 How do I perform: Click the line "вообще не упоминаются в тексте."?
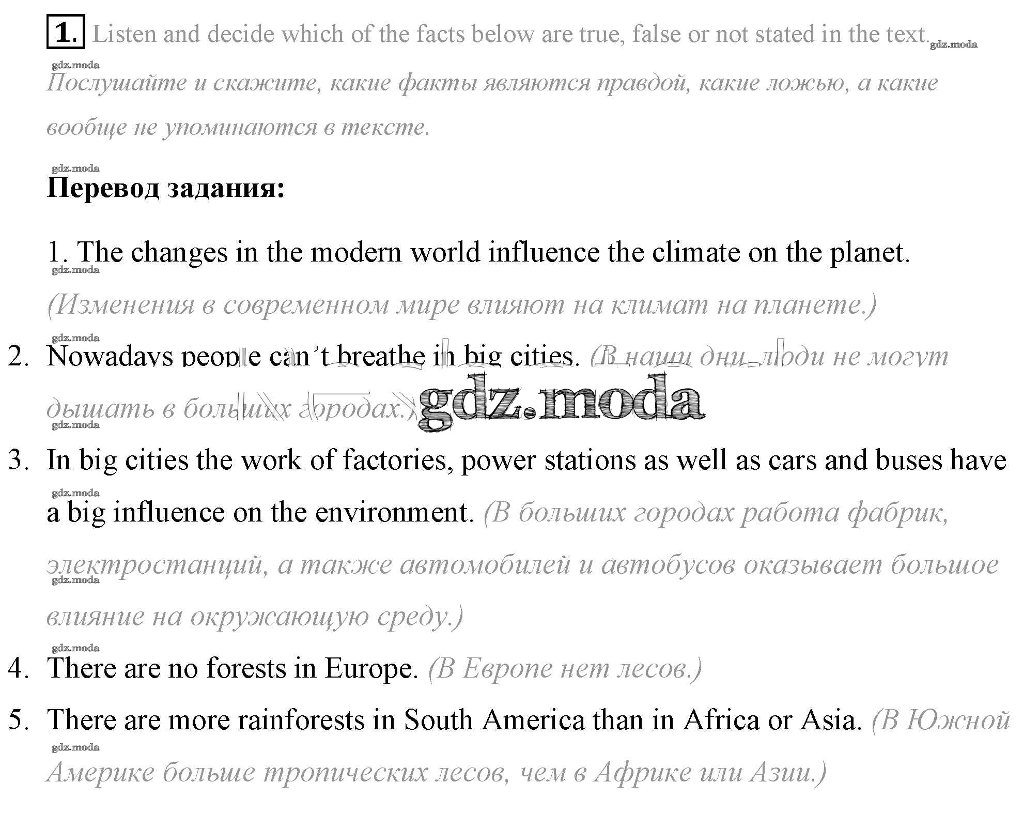pos(238,127)
